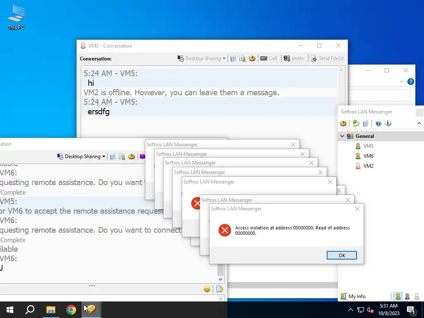This screenshot has width=424, height=318.
Task: Open Google Chrome from taskbar
Action: pyautogui.click(x=71, y=310)
